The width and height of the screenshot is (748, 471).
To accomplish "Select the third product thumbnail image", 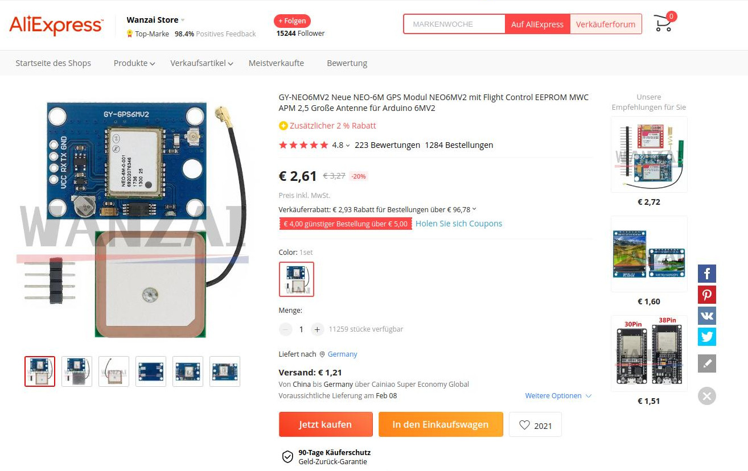I will 114,371.
